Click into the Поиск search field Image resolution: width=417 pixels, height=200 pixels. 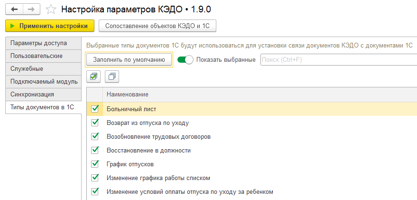337,60
